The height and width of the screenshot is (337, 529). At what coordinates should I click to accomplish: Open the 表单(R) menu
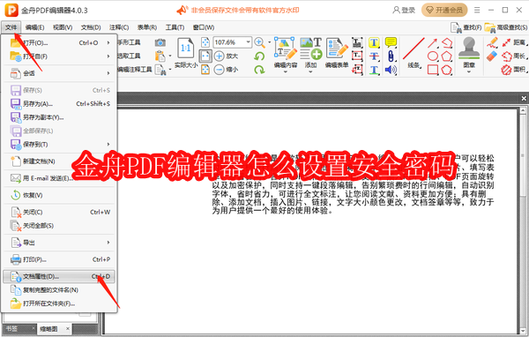(146, 27)
